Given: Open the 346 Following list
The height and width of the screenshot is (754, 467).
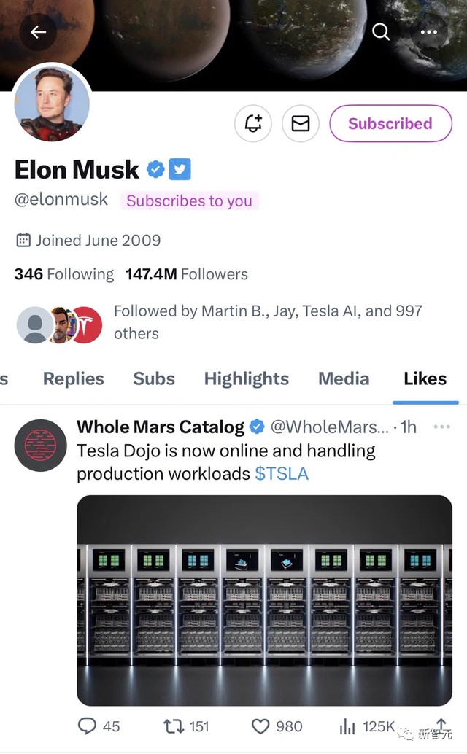Looking at the screenshot, I should (x=64, y=274).
